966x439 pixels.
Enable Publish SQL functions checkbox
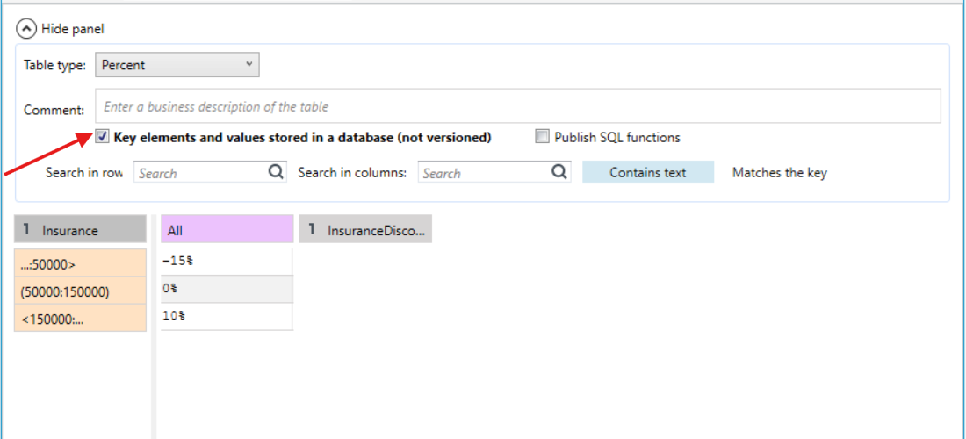542,137
